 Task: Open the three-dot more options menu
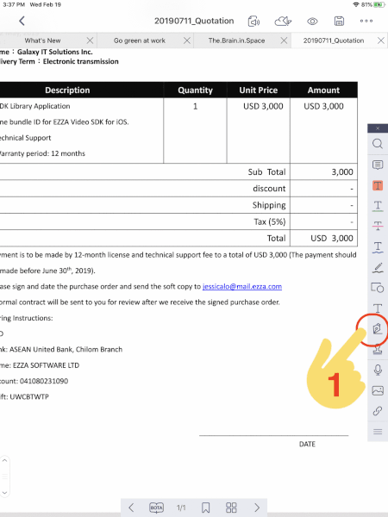(366, 21)
